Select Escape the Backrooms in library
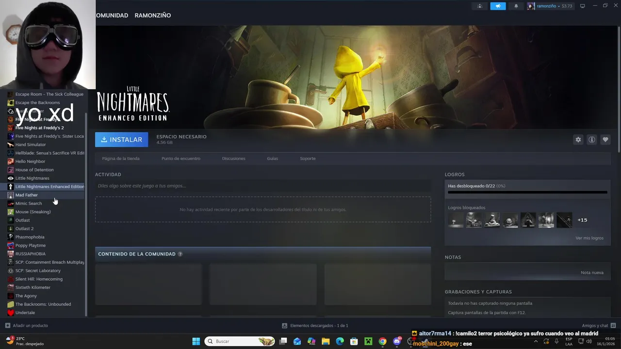Image resolution: width=621 pixels, height=349 pixels. (x=46, y=103)
